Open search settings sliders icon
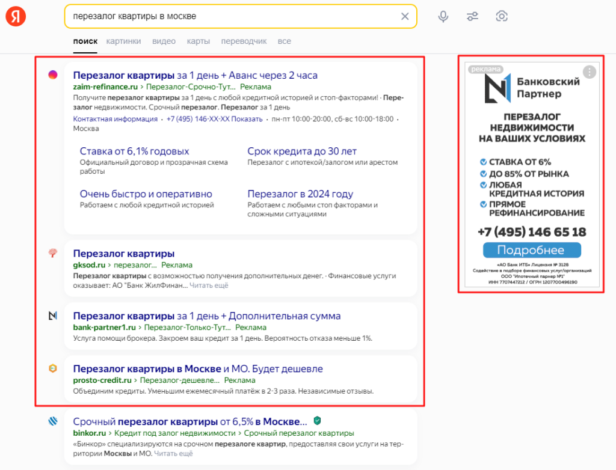Screen dimensions: 616x470 point(472,16)
